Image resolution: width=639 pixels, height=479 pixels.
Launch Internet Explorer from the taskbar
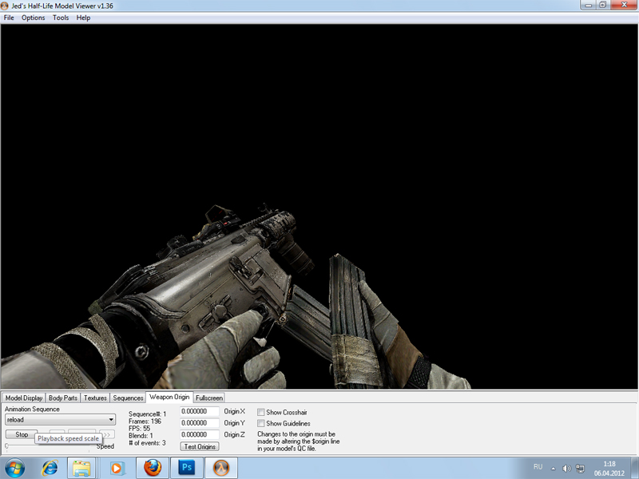pyautogui.click(x=50, y=468)
